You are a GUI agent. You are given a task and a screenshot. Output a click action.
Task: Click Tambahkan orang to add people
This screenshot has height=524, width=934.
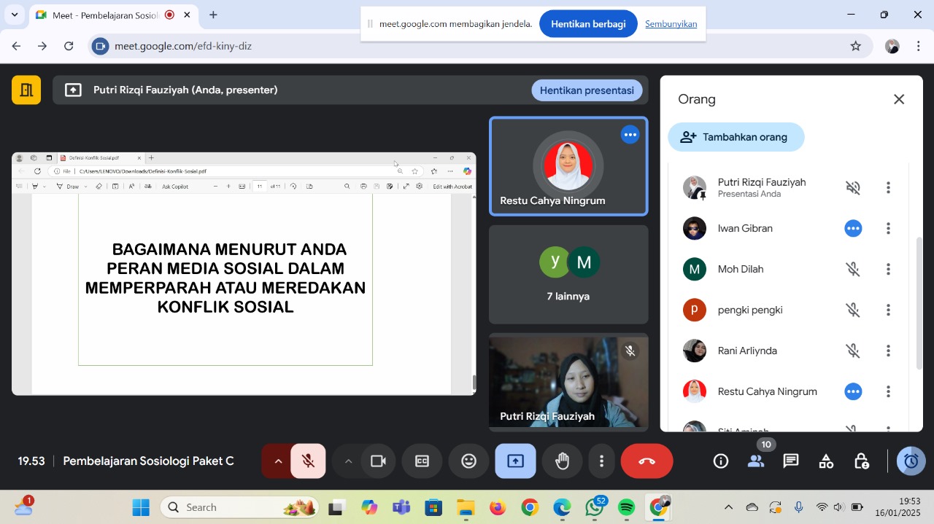point(736,137)
